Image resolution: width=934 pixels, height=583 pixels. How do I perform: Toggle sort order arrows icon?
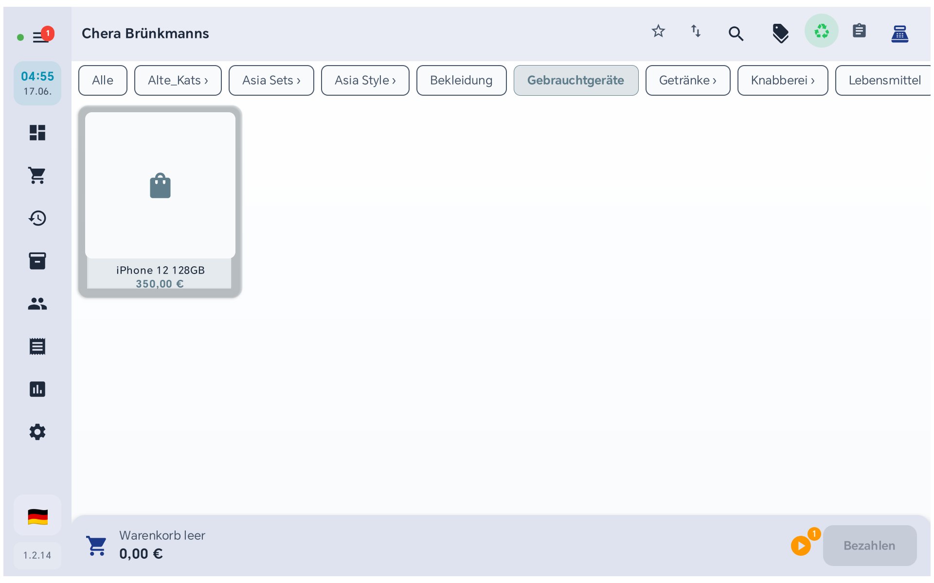coord(696,31)
